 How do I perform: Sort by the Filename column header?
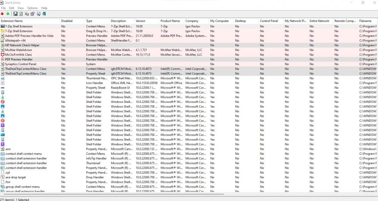click(x=368, y=21)
